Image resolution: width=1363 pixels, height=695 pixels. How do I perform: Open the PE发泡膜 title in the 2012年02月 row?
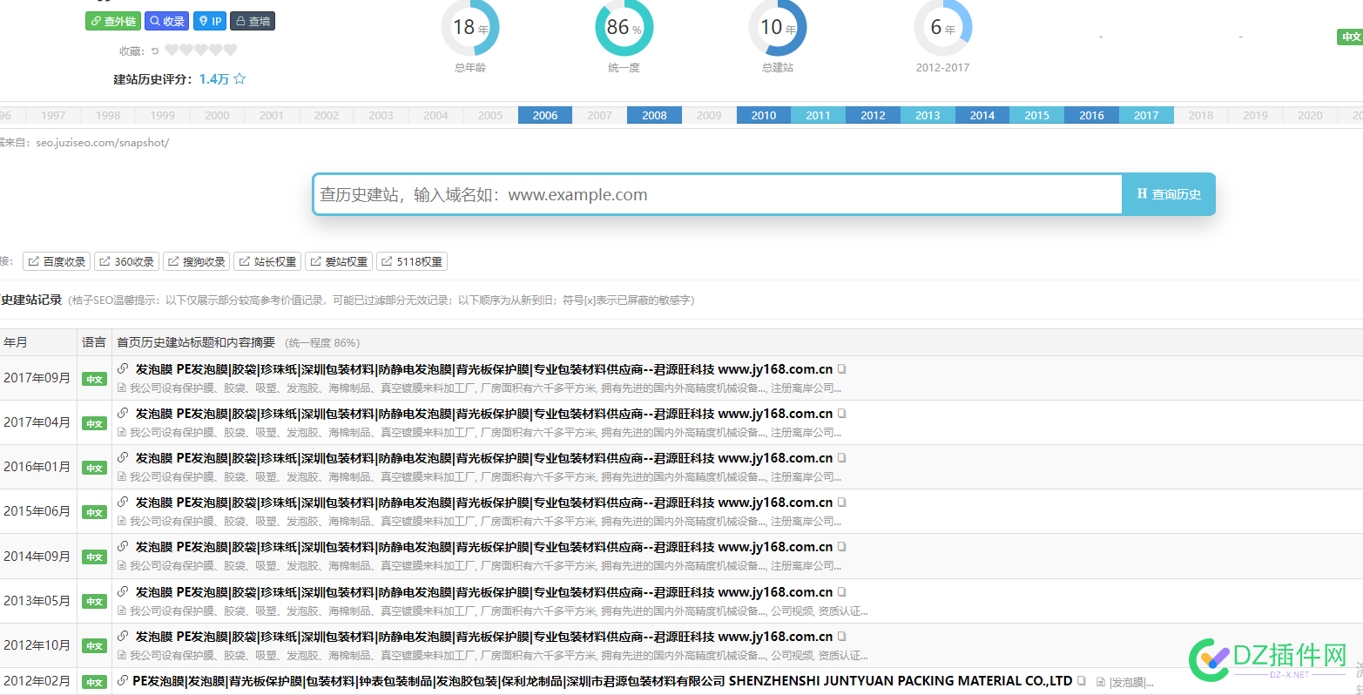pyautogui.click(x=602, y=681)
